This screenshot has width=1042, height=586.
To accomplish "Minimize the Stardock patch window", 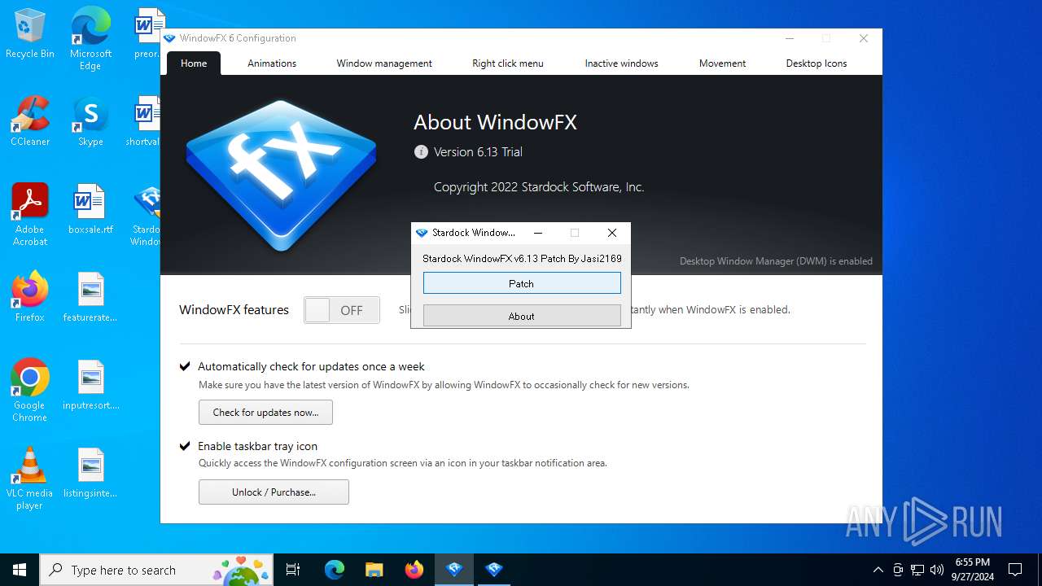I will click(x=537, y=233).
